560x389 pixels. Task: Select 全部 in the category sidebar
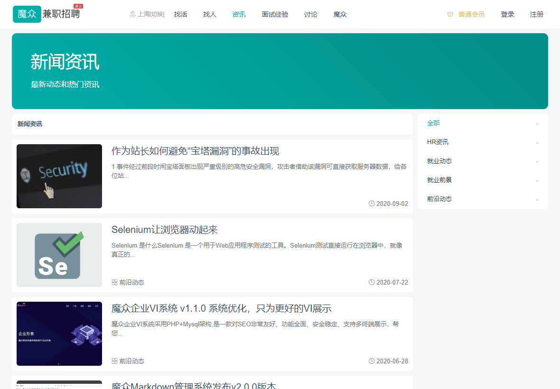tap(433, 123)
